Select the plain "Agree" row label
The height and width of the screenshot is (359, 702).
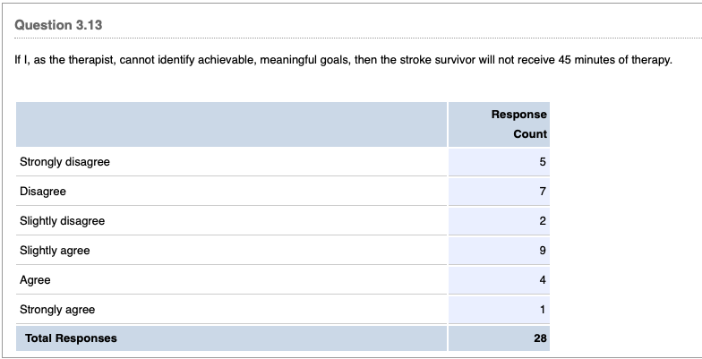35,280
